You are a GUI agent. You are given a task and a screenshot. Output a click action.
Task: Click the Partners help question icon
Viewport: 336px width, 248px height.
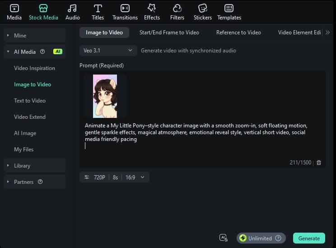point(40,182)
